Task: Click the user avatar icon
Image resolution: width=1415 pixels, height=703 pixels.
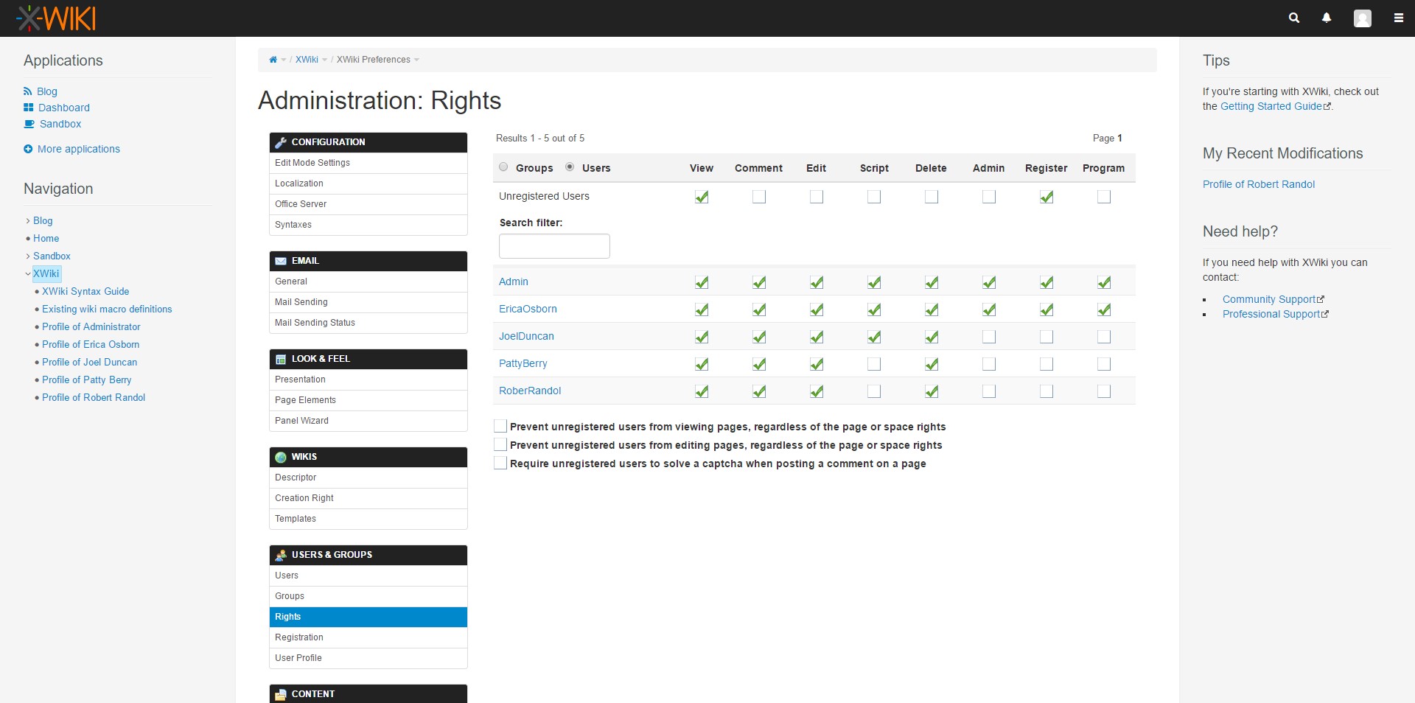Action: [1362, 18]
